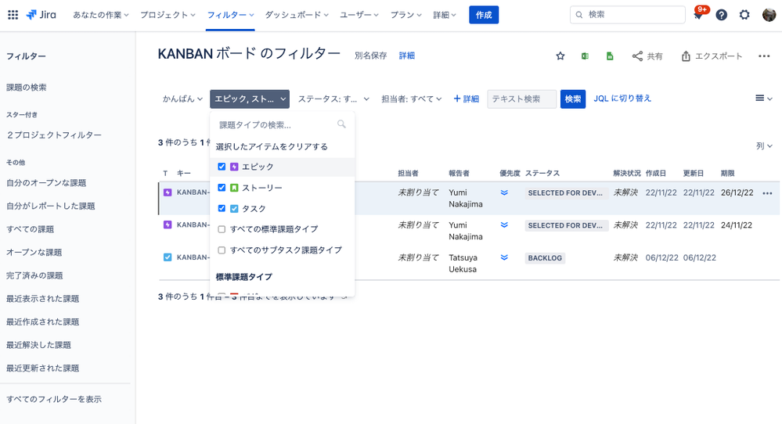Open in Google Sheets icon

click(x=610, y=56)
